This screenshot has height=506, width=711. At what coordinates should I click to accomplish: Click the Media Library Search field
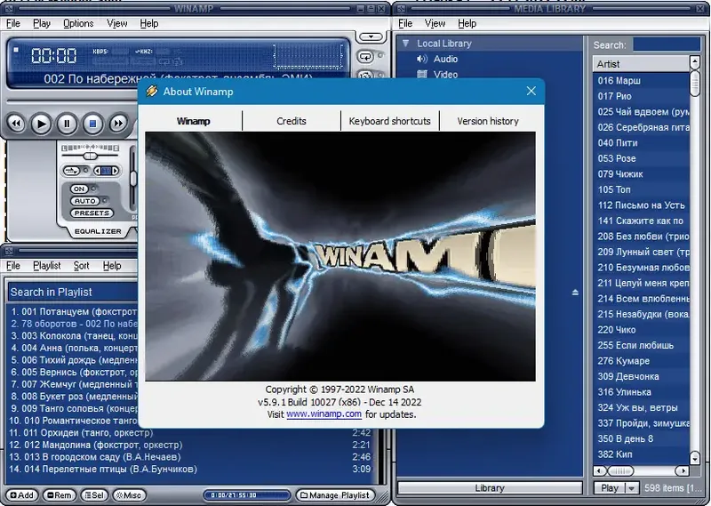point(667,44)
